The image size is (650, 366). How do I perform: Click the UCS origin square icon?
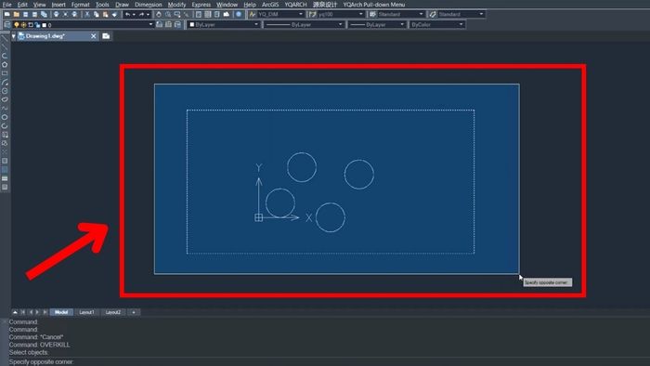259,217
